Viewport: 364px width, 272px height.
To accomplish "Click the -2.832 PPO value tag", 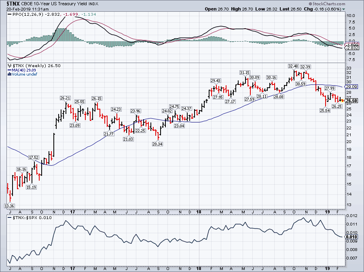I will (x=350, y=48).
